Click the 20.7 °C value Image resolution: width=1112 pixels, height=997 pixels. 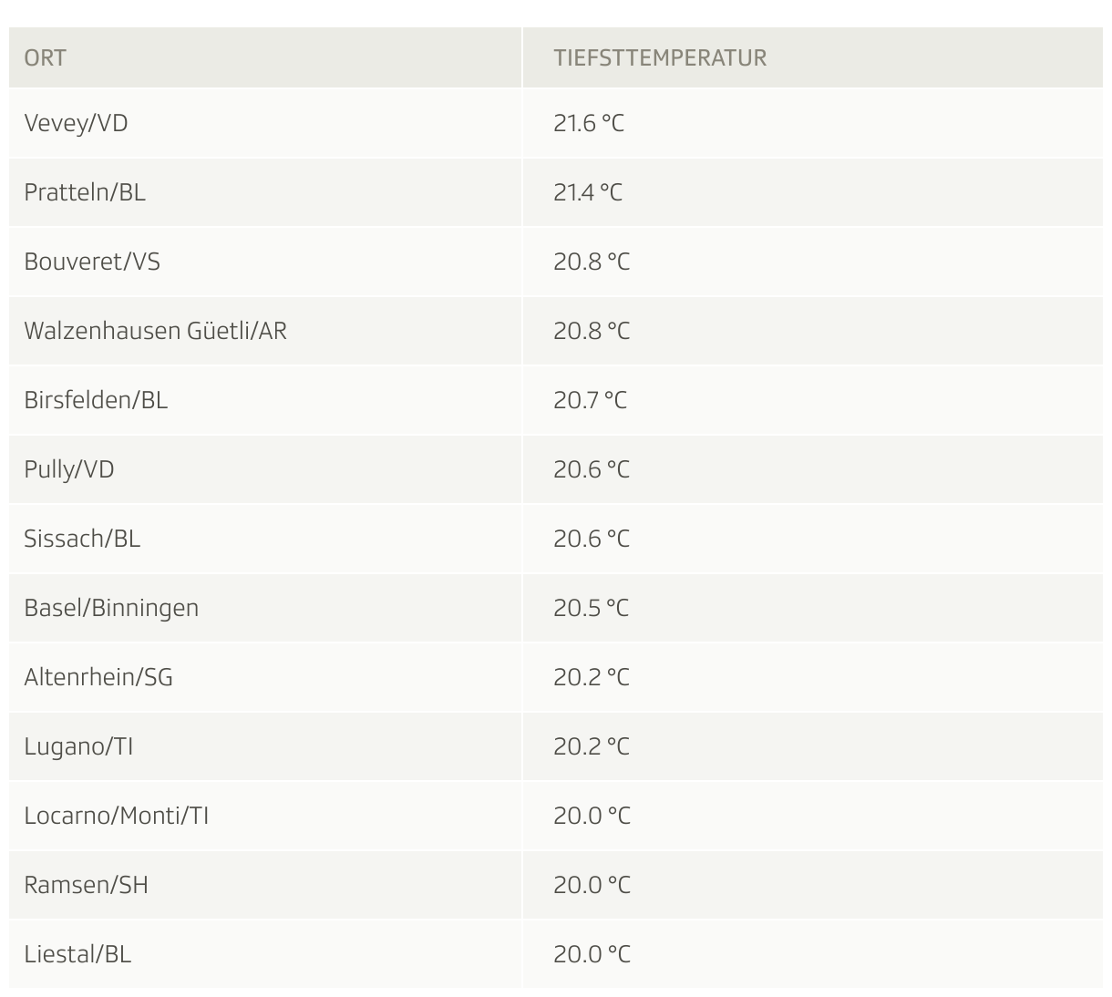point(591,400)
